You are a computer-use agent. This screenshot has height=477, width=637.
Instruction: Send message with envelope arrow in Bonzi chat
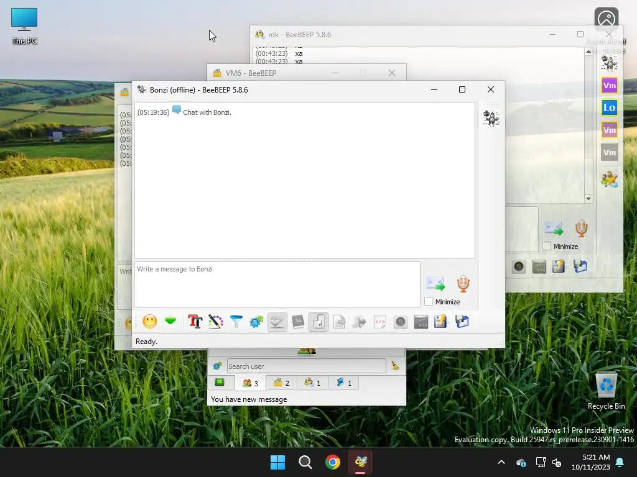click(x=435, y=283)
